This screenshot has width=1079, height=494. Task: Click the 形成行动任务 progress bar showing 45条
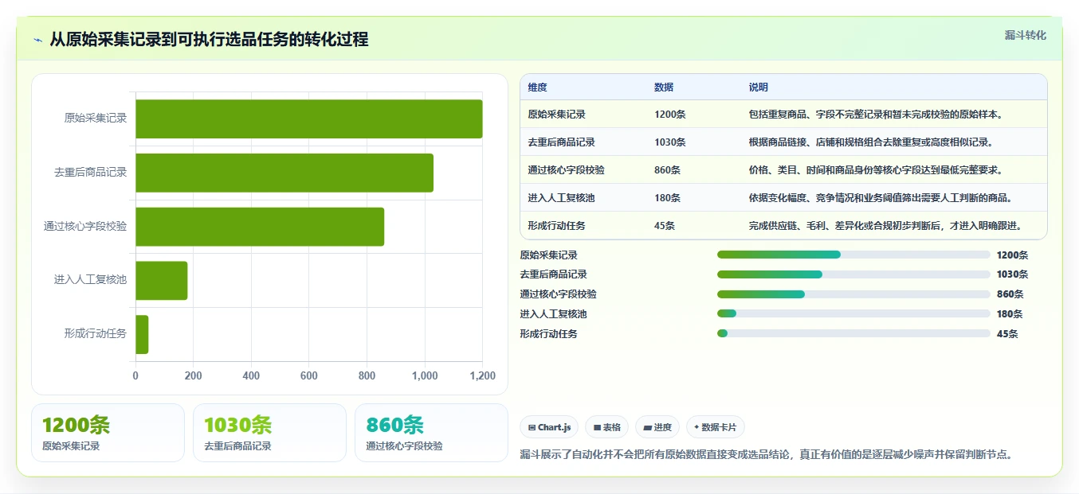tap(853, 334)
